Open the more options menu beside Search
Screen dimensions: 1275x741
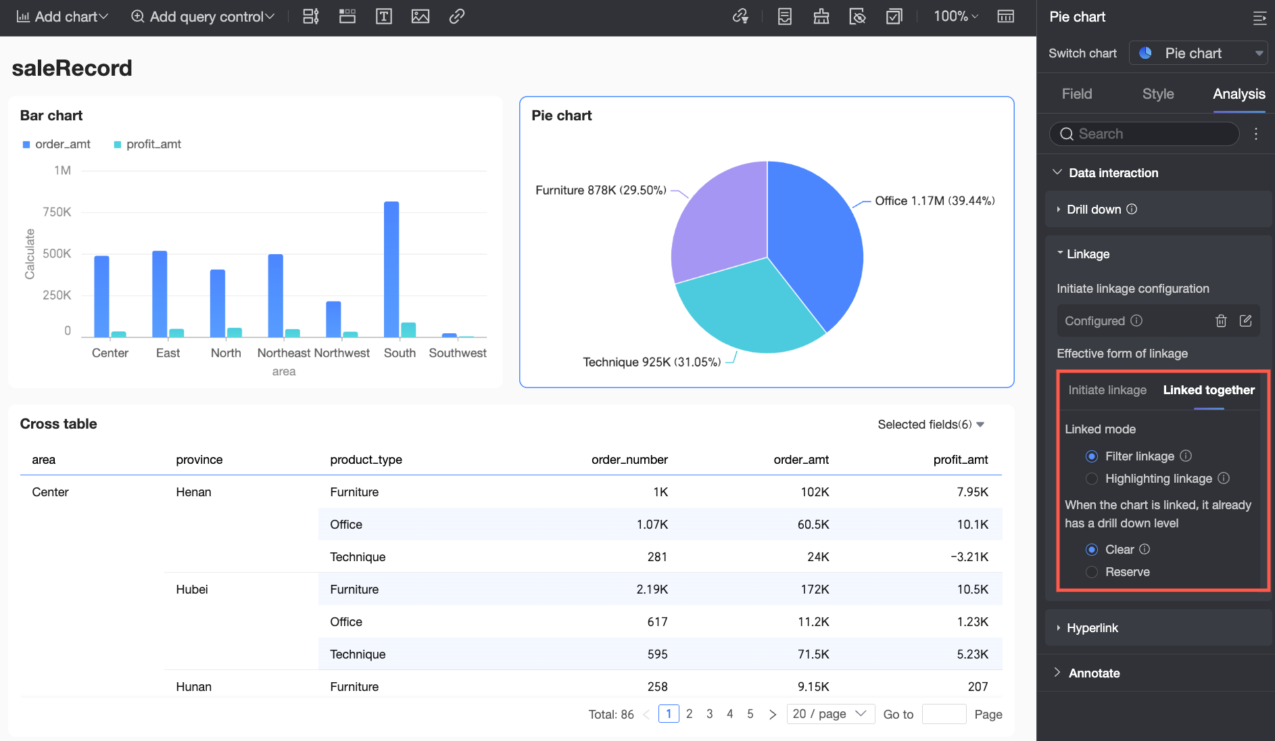point(1255,134)
